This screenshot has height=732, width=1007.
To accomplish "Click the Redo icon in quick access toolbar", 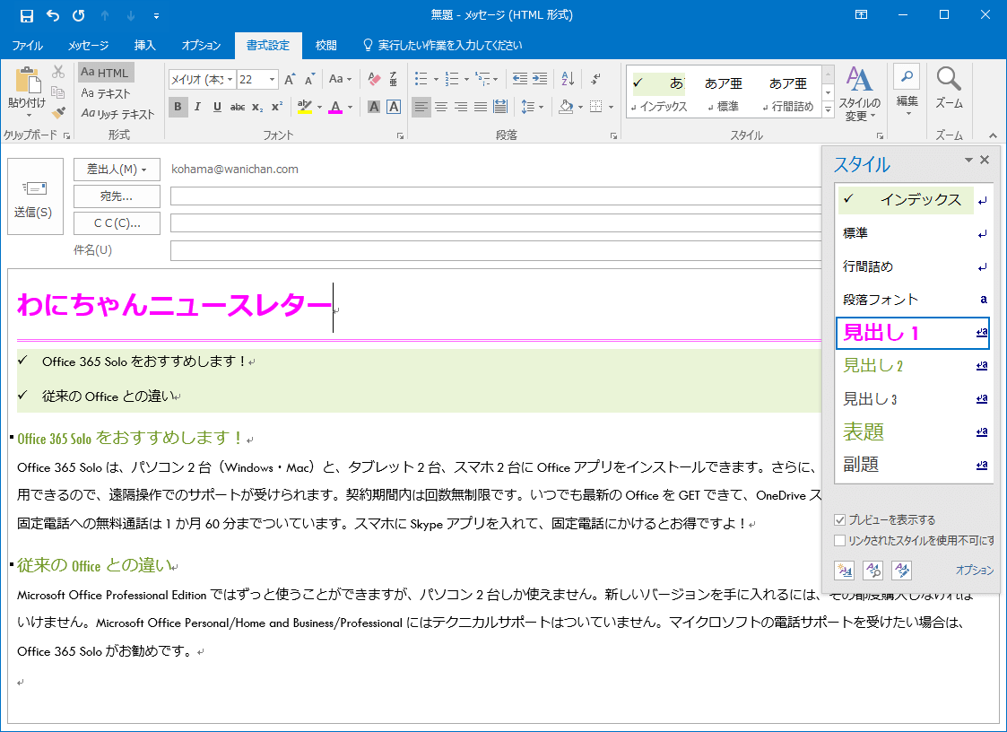I will point(78,15).
